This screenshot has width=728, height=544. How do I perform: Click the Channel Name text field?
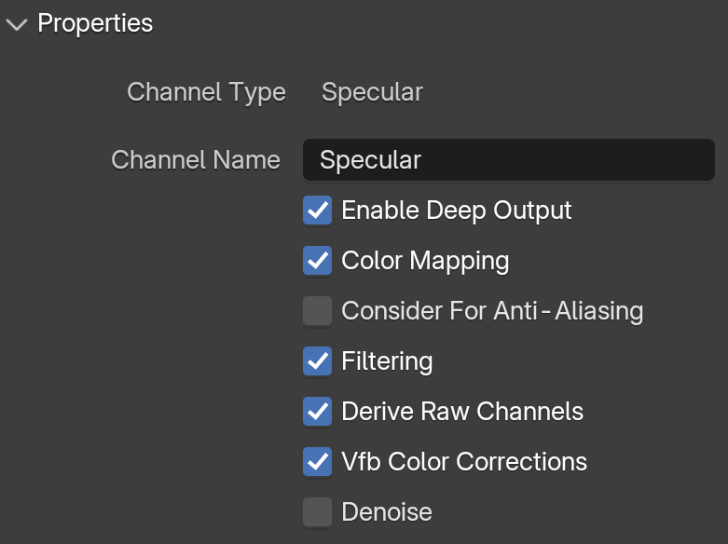click(508, 159)
